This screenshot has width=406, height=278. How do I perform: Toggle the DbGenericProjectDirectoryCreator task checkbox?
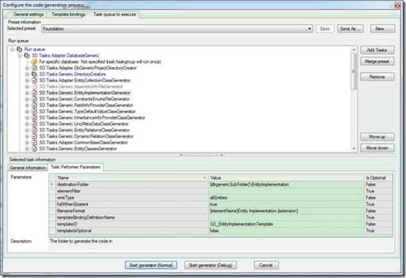coord(34,68)
